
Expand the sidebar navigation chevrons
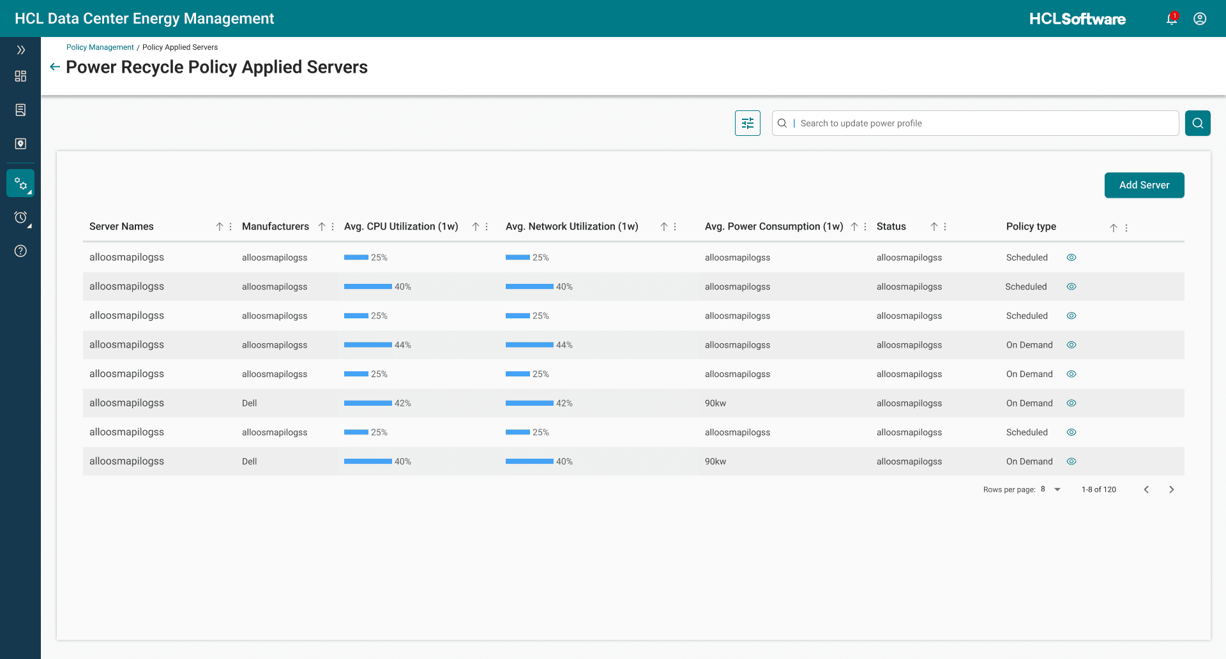(20, 50)
